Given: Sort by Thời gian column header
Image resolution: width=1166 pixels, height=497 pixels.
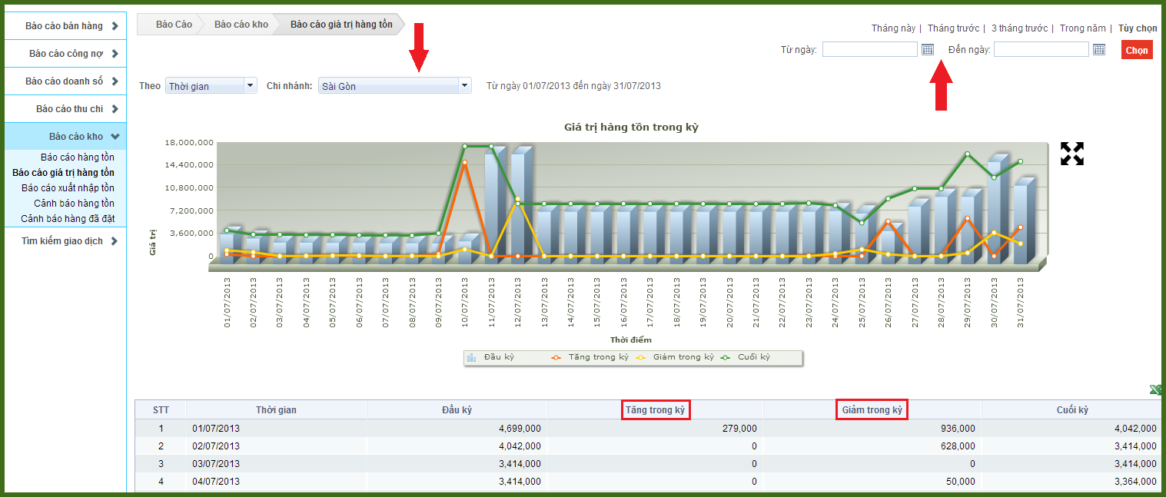Looking at the screenshot, I should (276, 409).
